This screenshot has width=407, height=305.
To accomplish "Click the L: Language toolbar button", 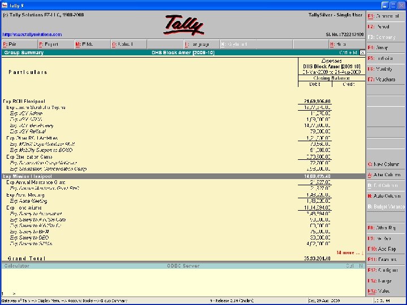I will pos(201,45).
